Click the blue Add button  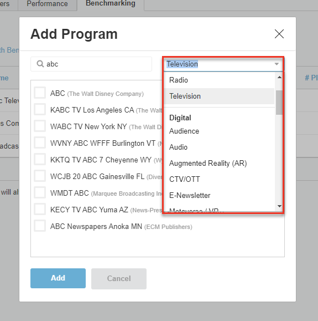(58, 278)
